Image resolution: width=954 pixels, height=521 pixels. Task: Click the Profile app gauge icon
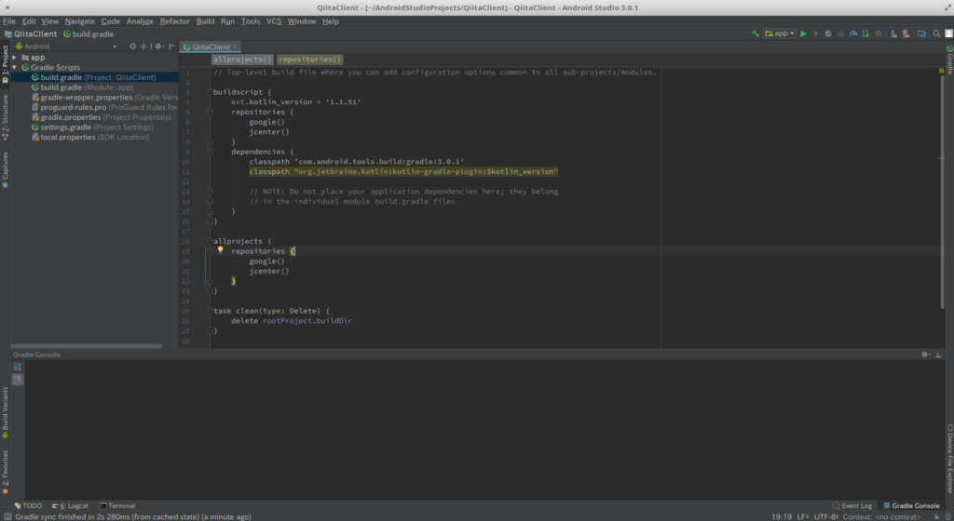(853, 33)
